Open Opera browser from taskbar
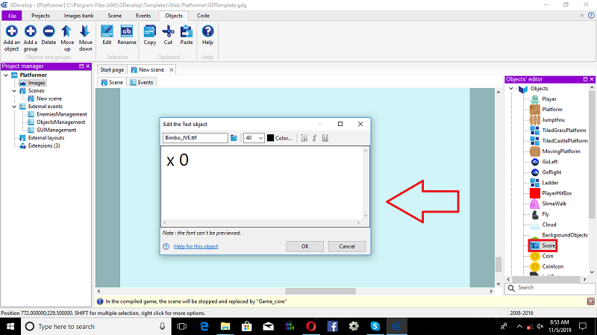The width and height of the screenshot is (597, 335). coord(311,326)
